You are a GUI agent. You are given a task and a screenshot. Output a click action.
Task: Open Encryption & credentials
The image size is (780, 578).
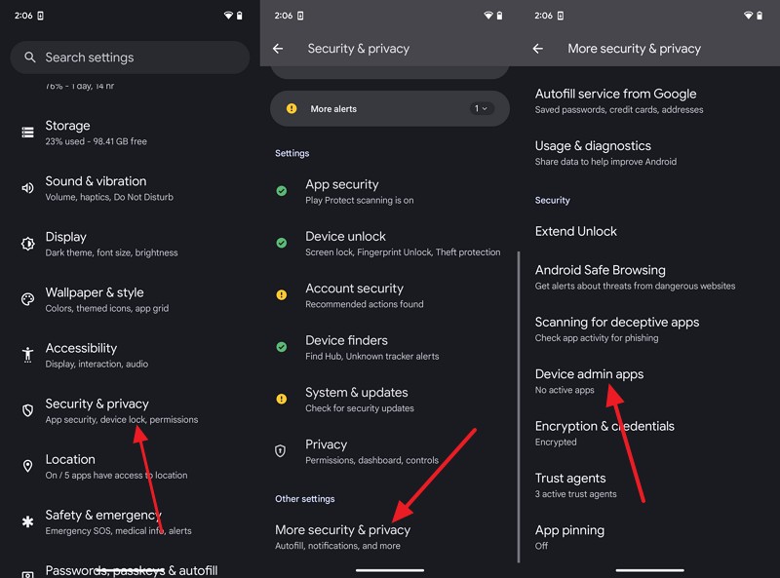click(x=649, y=433)
